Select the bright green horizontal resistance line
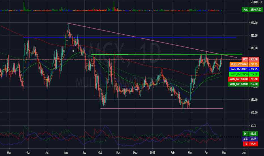Image resolution: width=264 pixels, height=156 pixels. [167, 54]
